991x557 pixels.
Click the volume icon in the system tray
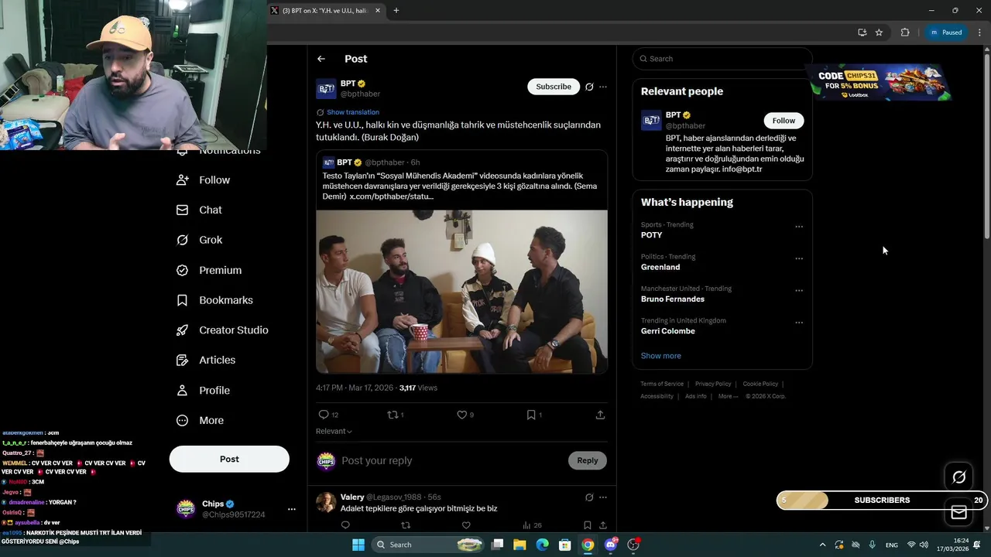924,545
